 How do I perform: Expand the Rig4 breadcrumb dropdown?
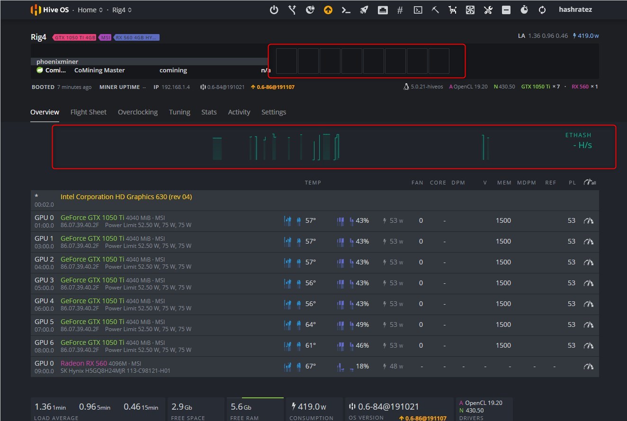point(122,10)
